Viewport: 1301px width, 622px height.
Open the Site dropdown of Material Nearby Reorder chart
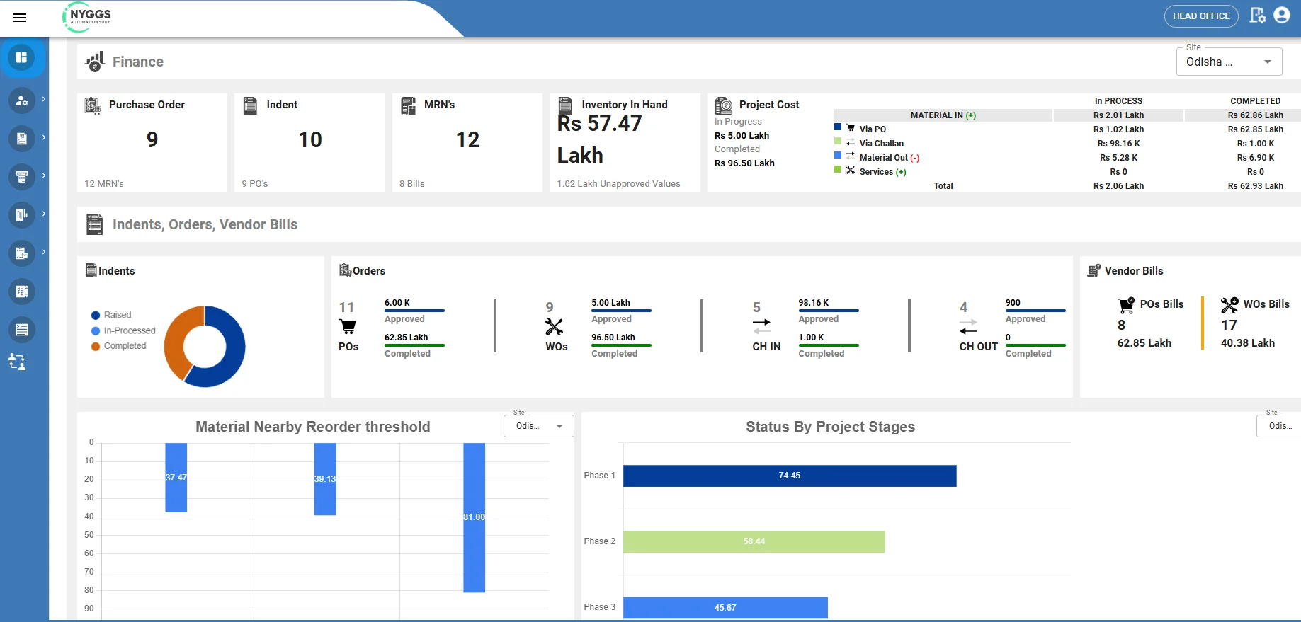(x=539, y=426)
